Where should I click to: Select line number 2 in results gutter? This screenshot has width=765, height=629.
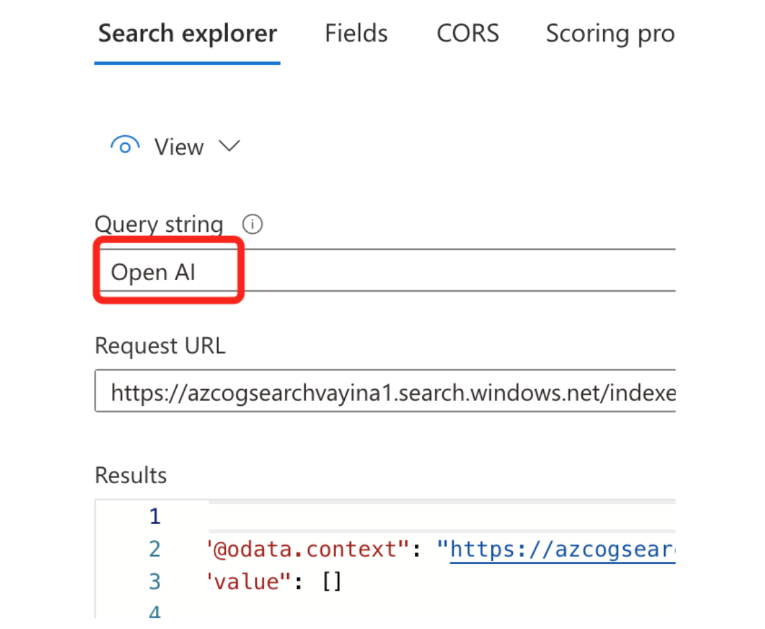(155, 550)
